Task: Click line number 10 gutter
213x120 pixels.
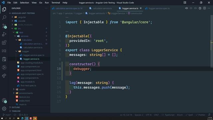Action: tap(59, 69)
